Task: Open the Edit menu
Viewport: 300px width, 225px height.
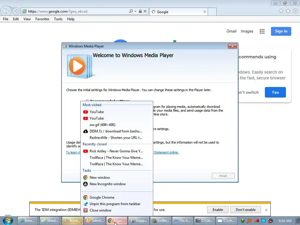Action: [16, 19]
